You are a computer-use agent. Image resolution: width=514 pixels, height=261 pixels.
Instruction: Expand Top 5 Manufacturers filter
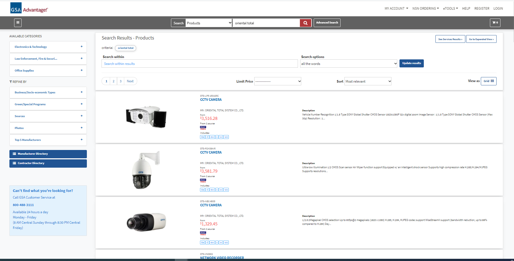(x=48, y=140)
